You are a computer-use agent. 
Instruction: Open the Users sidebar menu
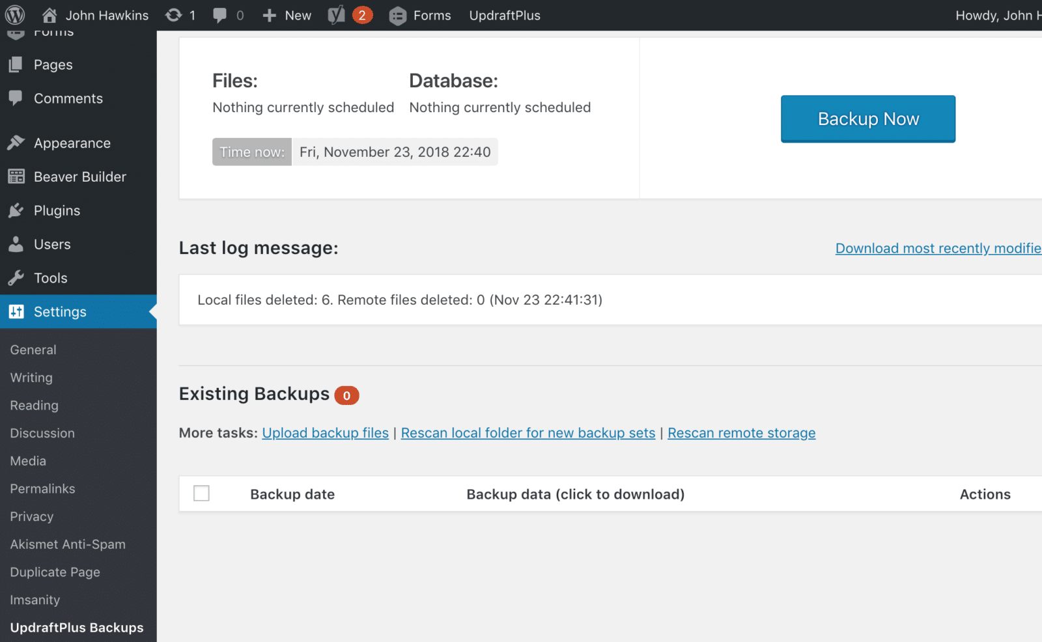coord(52,244)
